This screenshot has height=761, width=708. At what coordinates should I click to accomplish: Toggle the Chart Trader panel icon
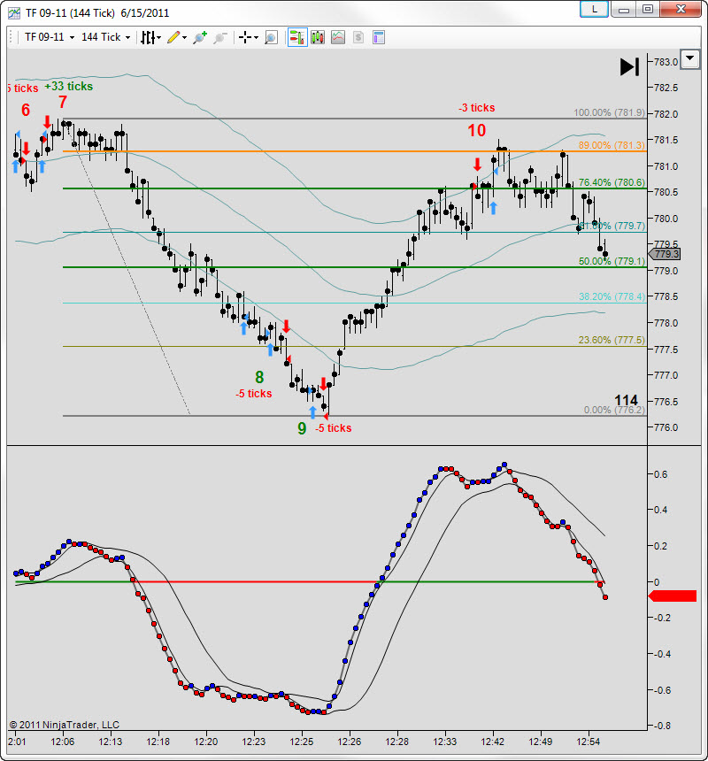pos(297,37)
